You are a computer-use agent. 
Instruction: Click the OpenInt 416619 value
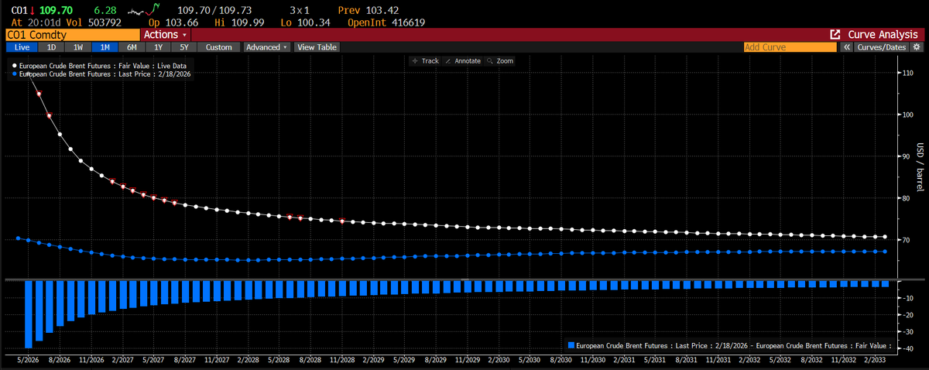pos(387,23)
